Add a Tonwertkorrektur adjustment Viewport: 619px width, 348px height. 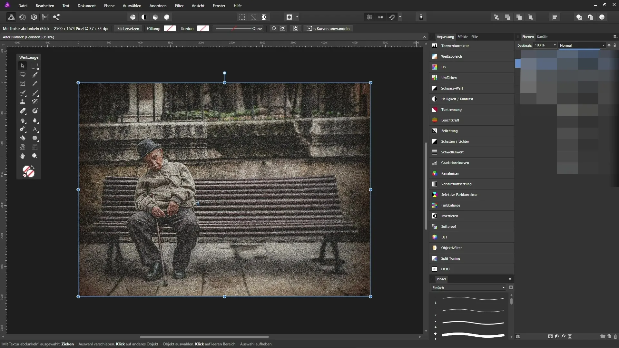pos(472,46)
